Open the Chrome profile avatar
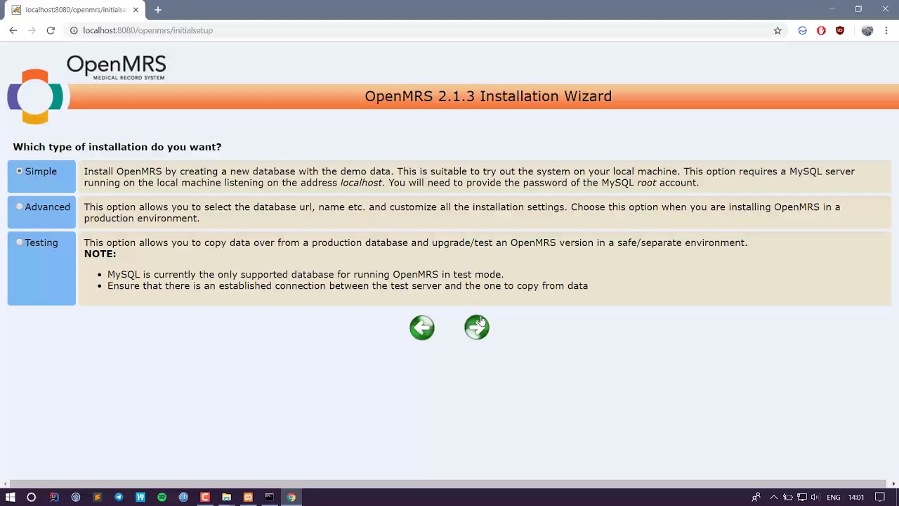 (x=867, y=30)
